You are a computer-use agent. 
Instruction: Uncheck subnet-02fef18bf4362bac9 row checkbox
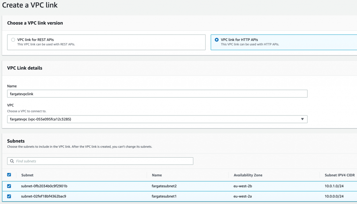point(9,196)
